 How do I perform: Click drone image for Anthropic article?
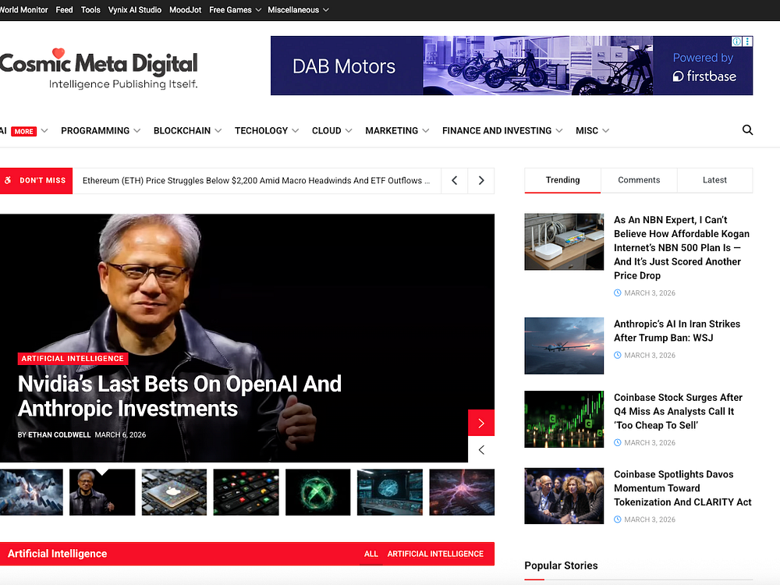pyautogui.click(x=564, y=346)
